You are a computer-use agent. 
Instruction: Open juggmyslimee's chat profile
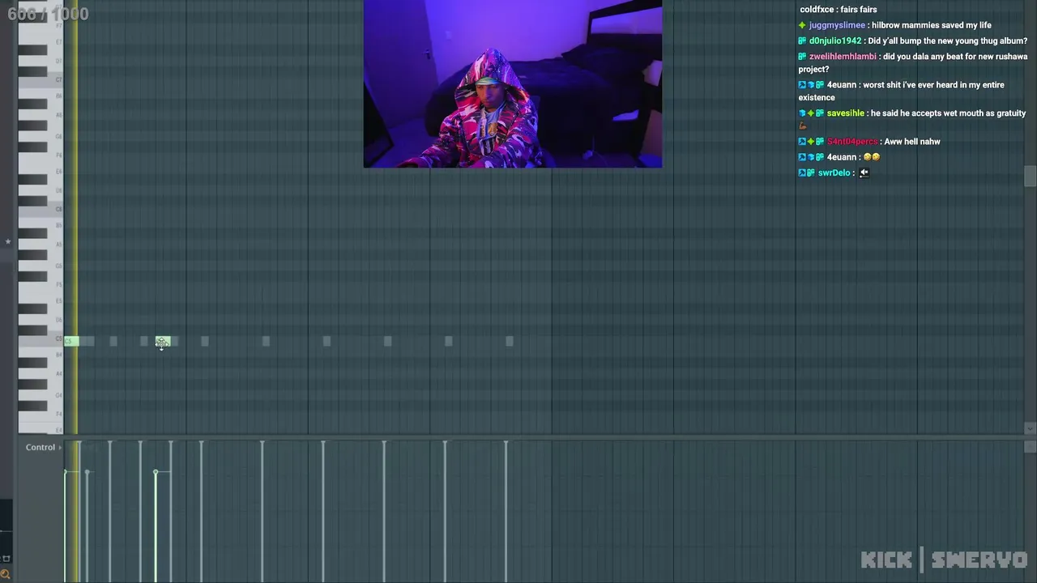(x=837, y=25)
